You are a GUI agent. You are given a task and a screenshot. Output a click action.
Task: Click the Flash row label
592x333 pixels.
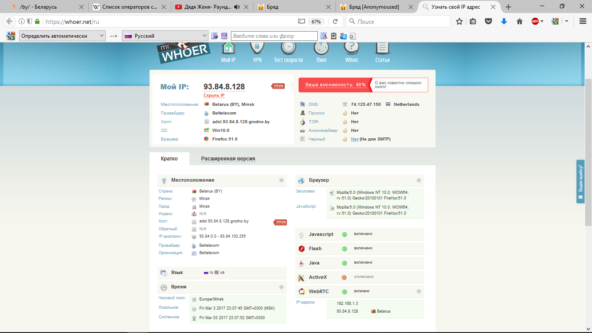(x=315, y=248)
